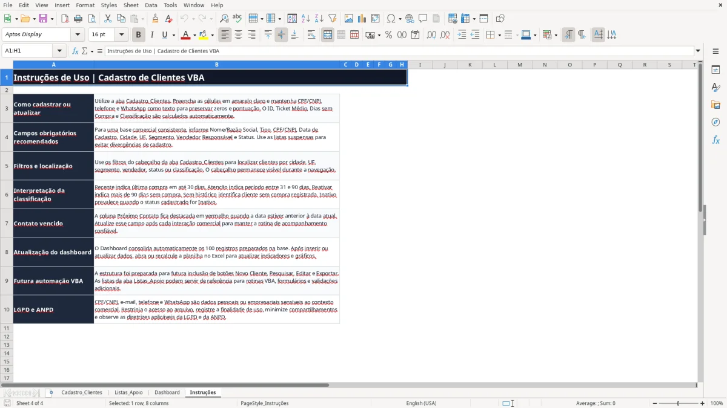Open the Format menu
Image resolution: width=727 pixels, height=408 pixels.
tap(85, 5)
